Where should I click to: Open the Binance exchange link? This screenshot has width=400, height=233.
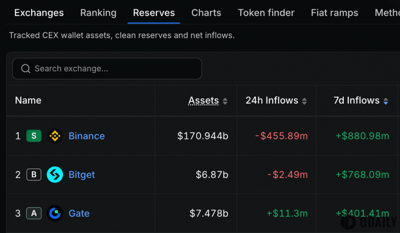coord(86,136)
